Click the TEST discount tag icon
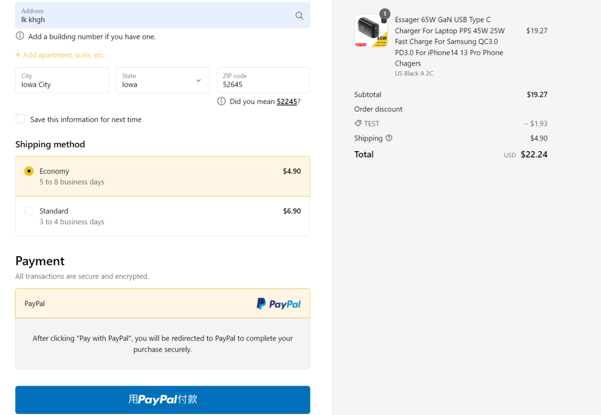601x415 pixels. click(x=358, y=123)
